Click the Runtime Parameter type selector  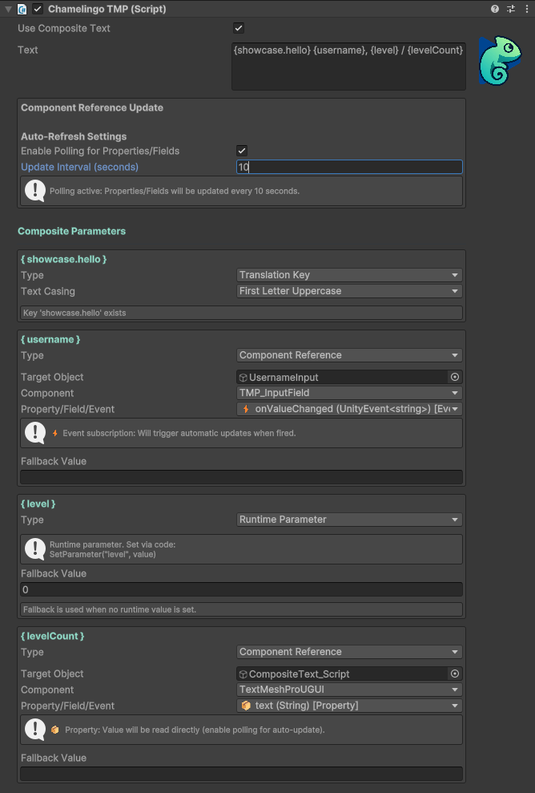[348, 520]
